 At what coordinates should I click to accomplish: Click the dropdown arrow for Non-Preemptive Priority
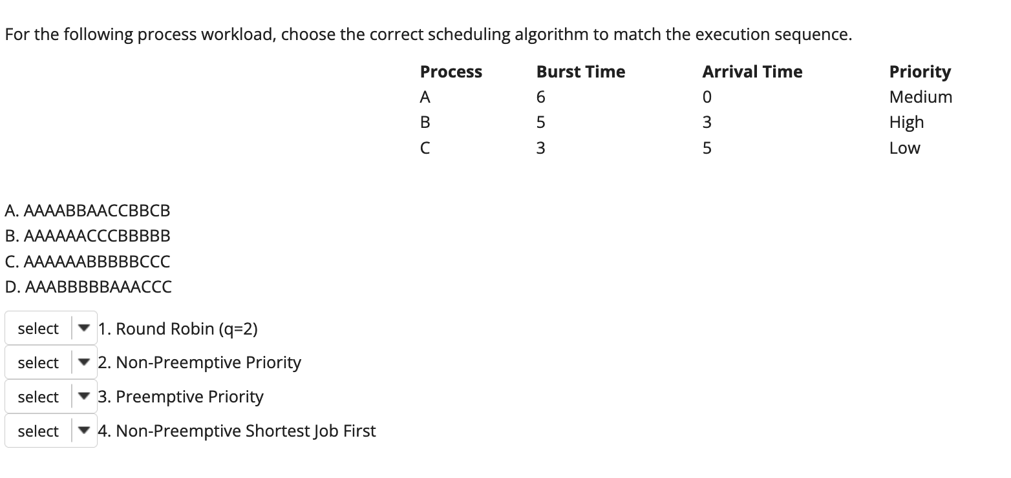tap(84, 362)
